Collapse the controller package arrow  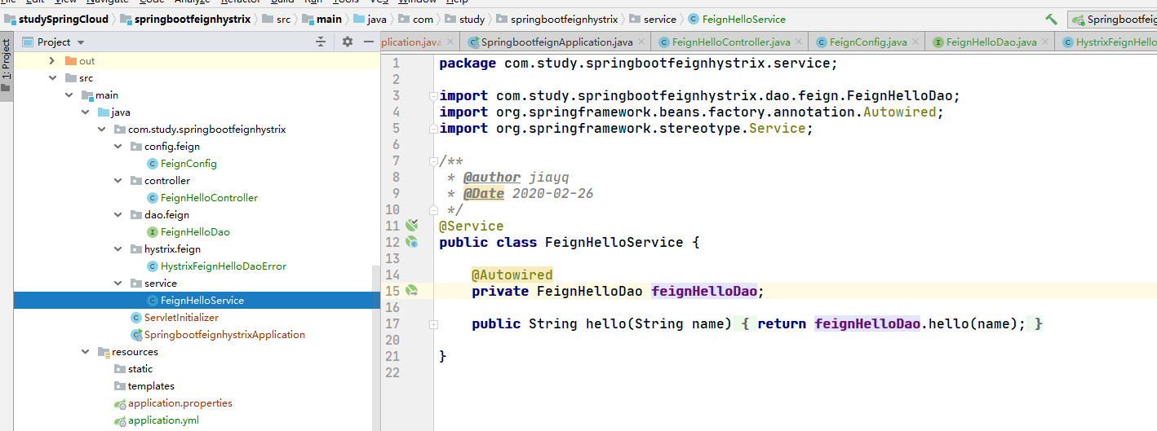point(117,181)
